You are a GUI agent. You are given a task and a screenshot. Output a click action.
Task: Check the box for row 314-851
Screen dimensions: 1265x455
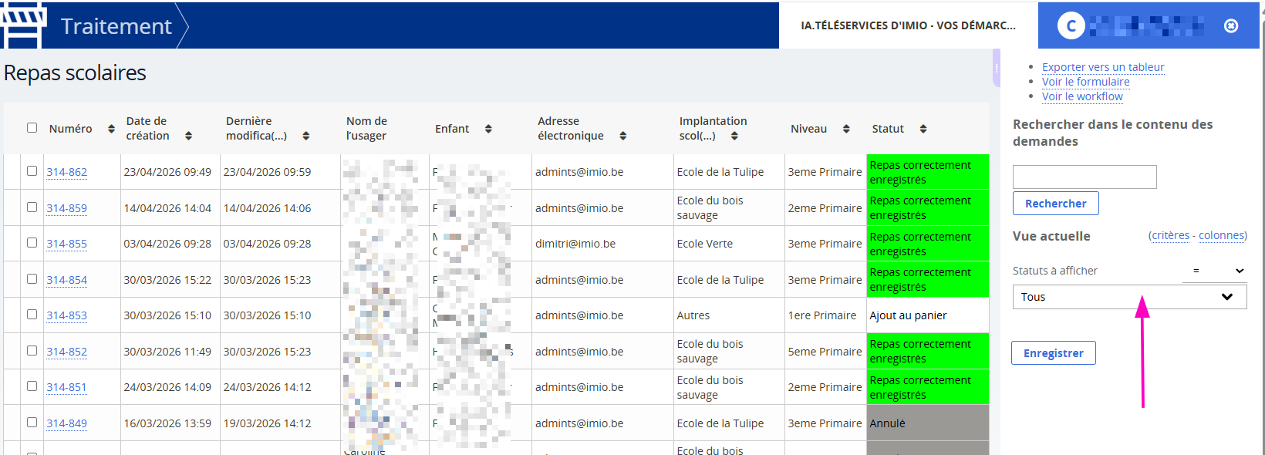[32, 386]
